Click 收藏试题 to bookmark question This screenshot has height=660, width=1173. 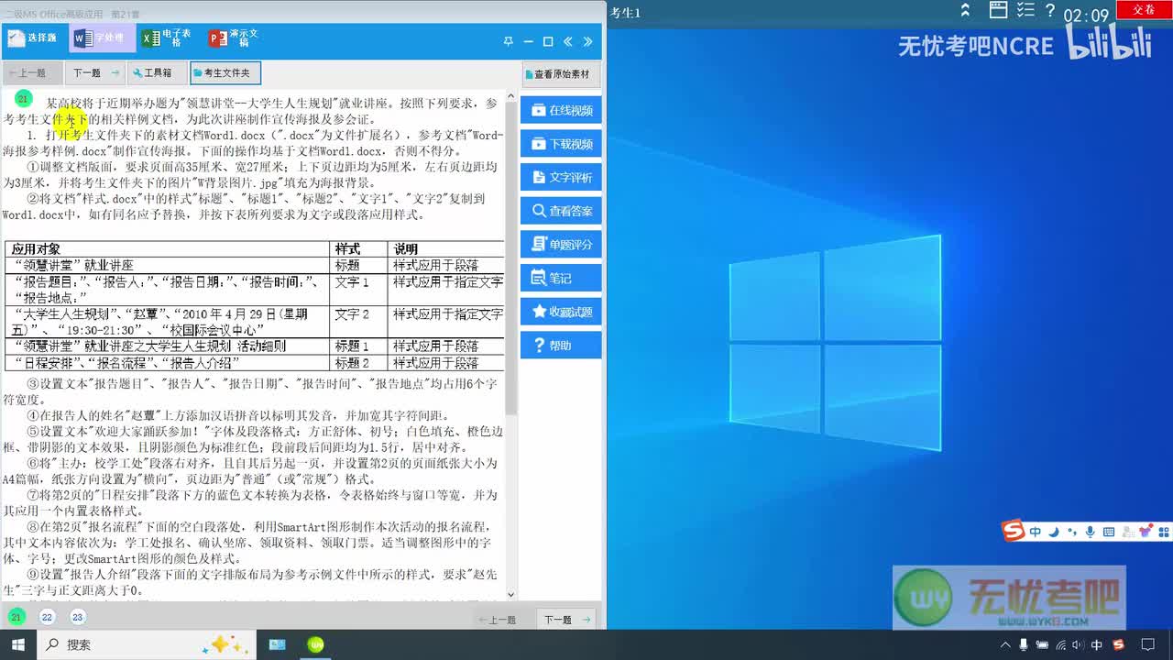click(x=561, y=312)
